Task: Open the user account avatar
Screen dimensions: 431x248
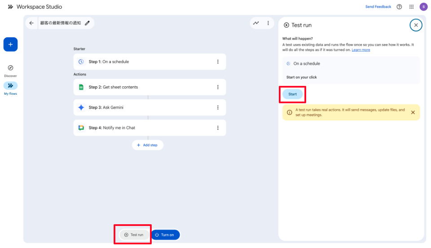Action: (x=423, y=7)
